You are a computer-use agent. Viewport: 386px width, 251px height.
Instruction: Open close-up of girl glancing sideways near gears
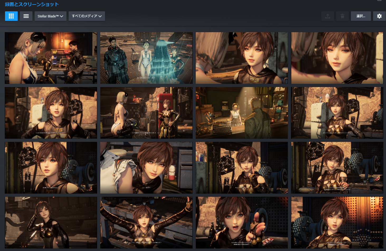tap(51, 168)
